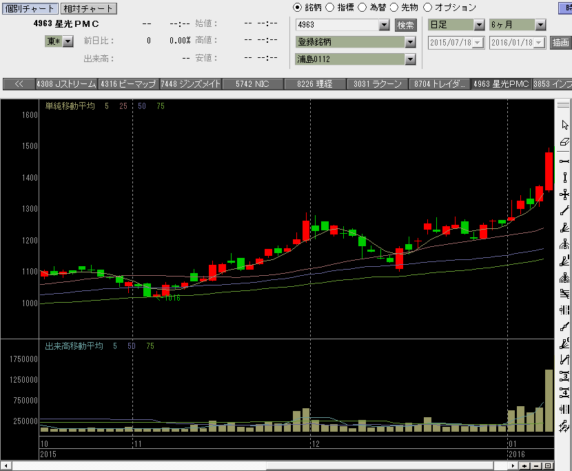Select the four-level retracement tool
The height and width of the screenshot is (471, 572).
tap(564, 393)
